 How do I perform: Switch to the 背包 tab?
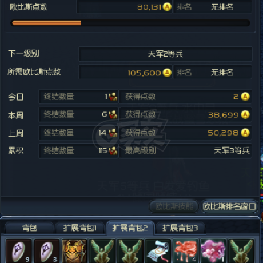click(x=29, y=228)
